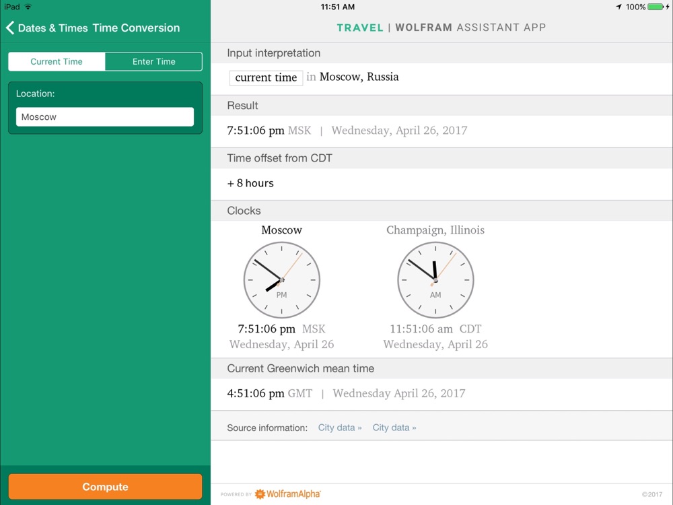Open the second City data source link

click(x=394, y=428)
